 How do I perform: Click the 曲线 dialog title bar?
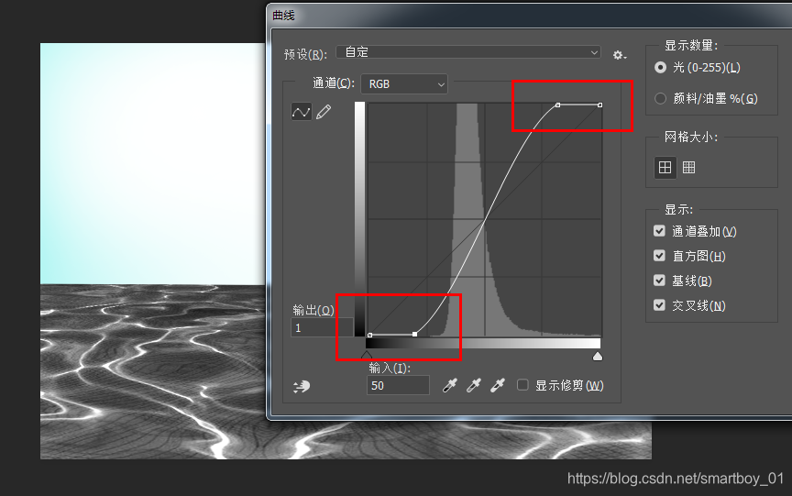[x=529, y=16]
